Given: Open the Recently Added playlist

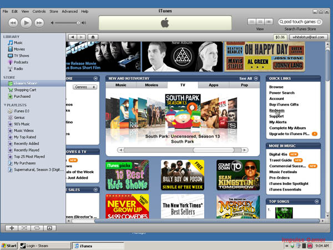Looking at the screenshot, I should pyautogui.click(x=23, y=143).
